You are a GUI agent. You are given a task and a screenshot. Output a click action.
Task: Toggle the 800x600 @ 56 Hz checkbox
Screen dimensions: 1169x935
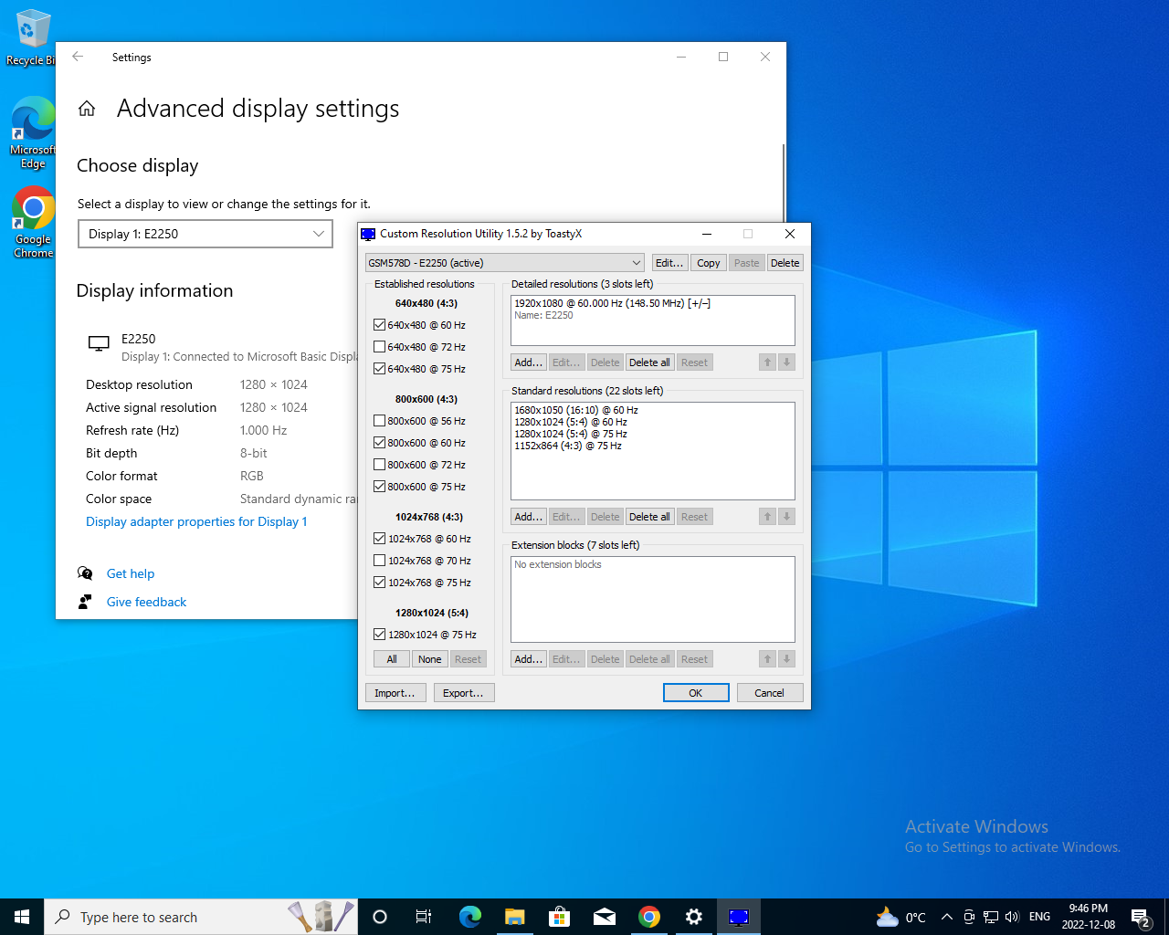[380, 421]
